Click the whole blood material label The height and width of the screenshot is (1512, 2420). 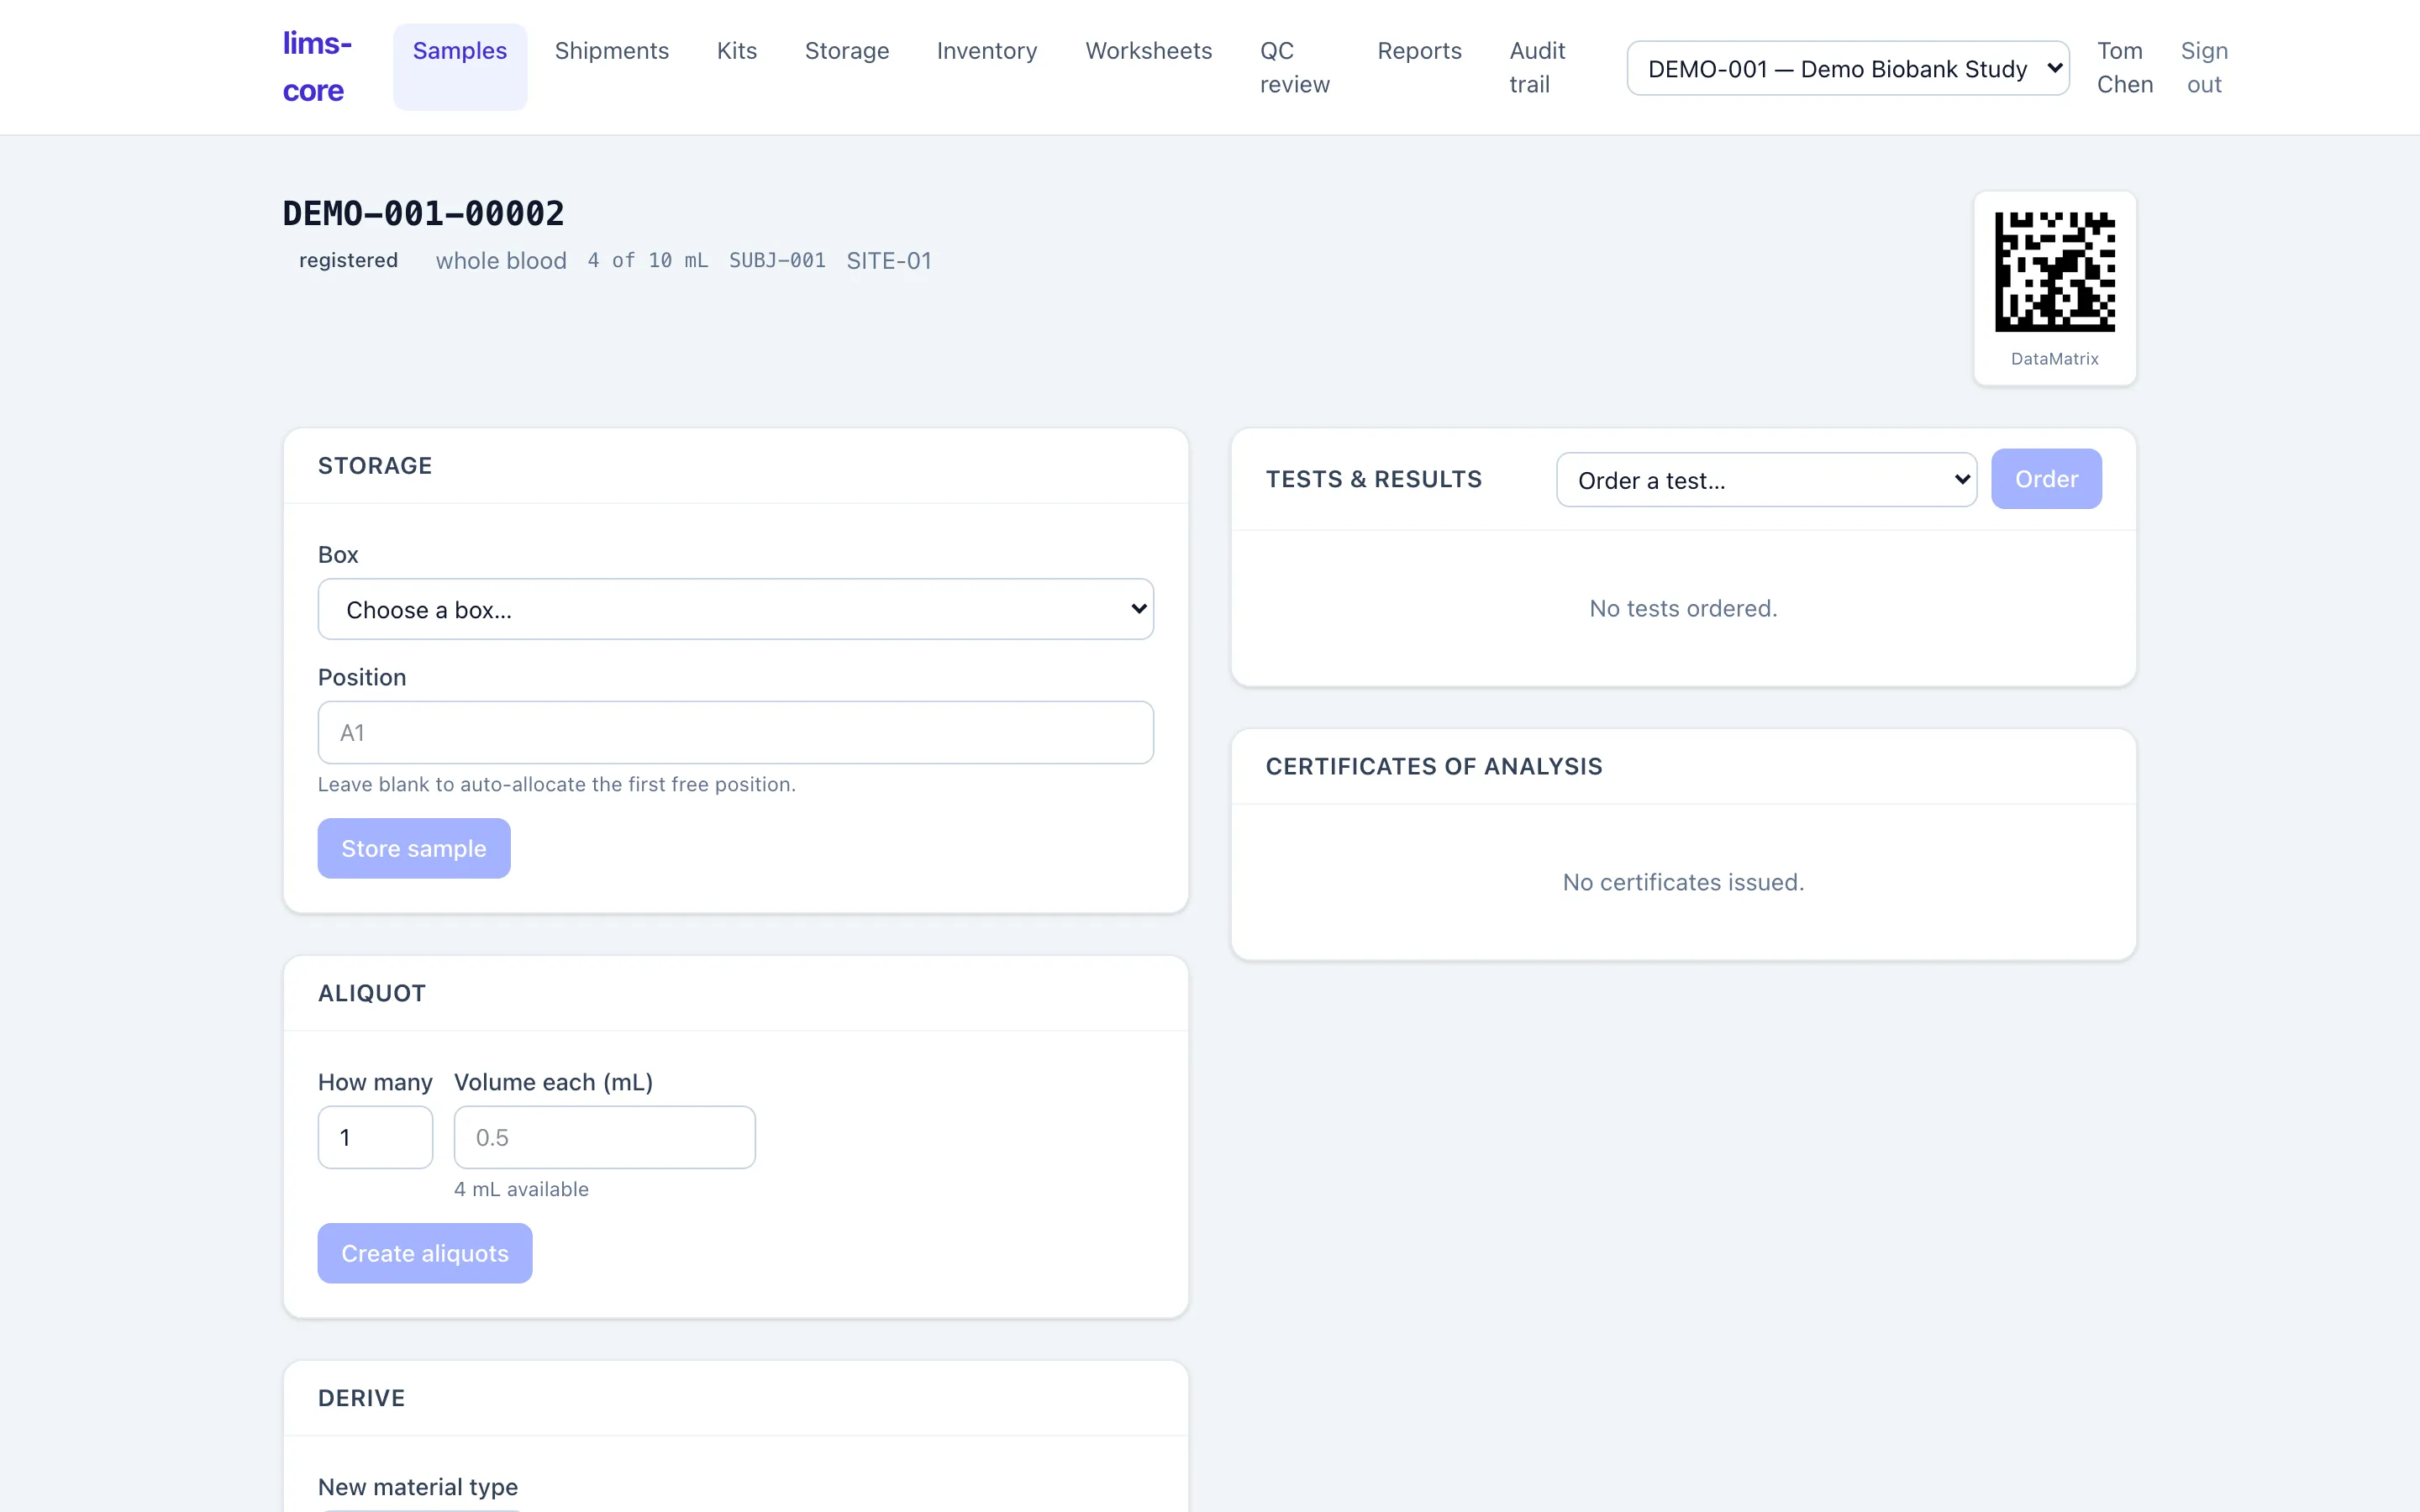501,261
